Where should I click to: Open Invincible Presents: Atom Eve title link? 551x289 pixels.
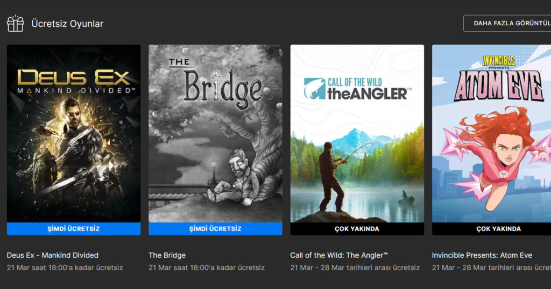(482, 255)
